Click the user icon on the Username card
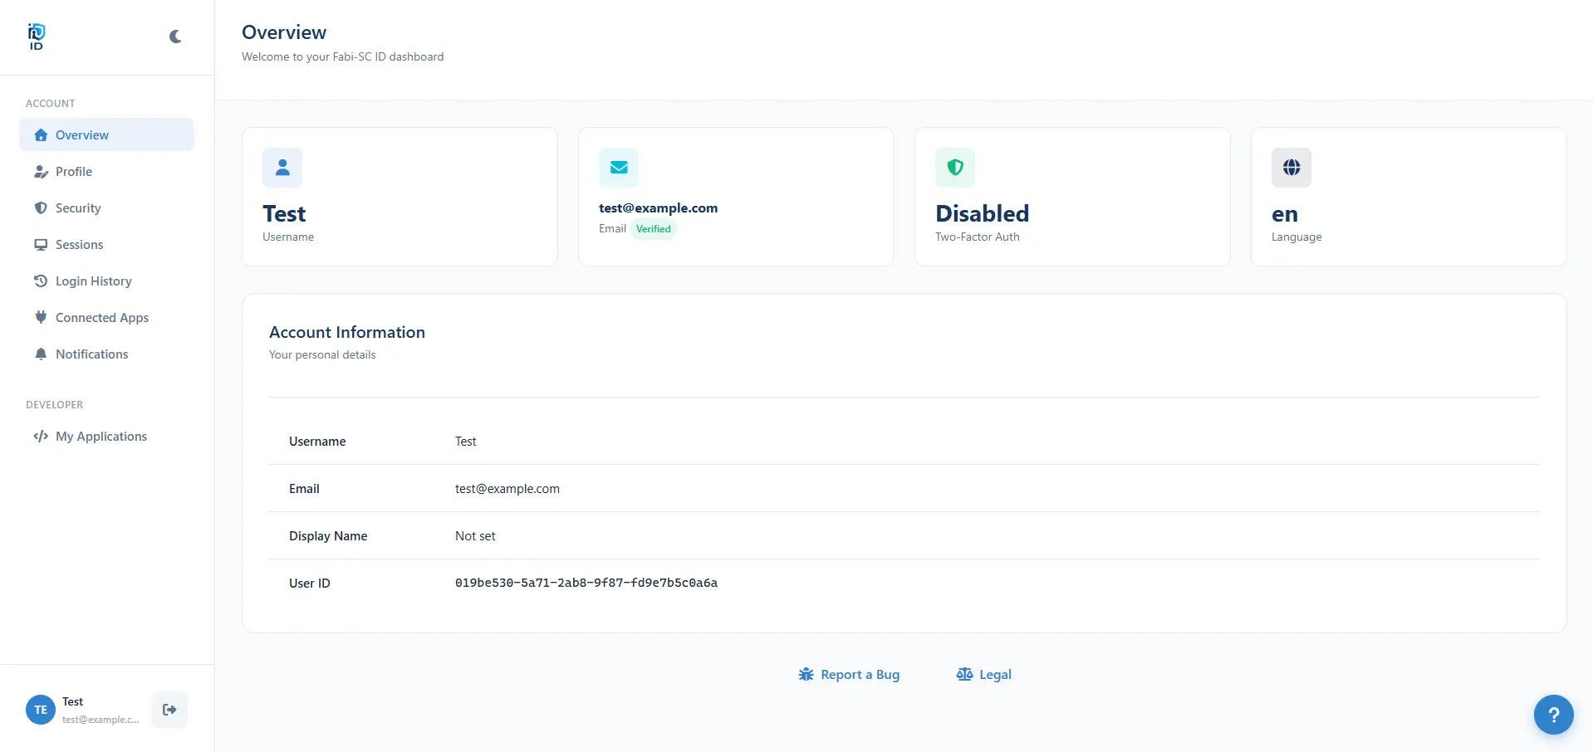This screenshot has width=1593, height=752. 282,168
